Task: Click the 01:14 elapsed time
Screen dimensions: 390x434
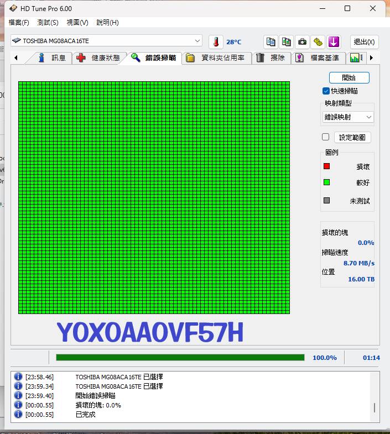Action: (371, 358)
